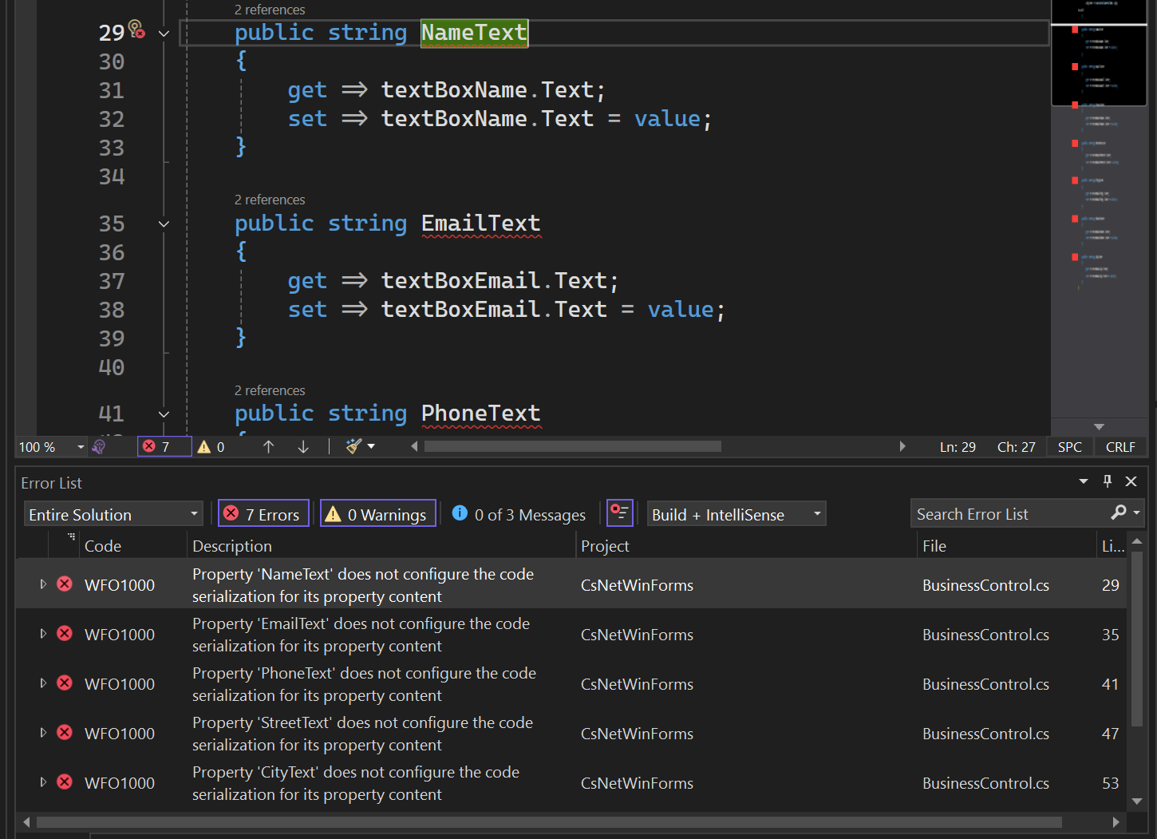
Task: Close the Error List panel
Action: 1131,481
